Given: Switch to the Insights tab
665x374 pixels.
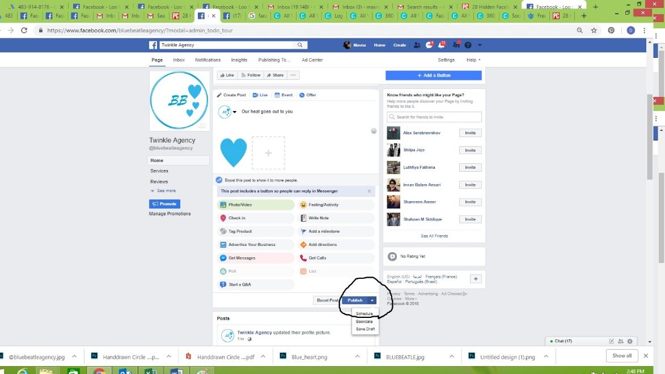Looking at the screenshot, I should (x=239, y=60).
